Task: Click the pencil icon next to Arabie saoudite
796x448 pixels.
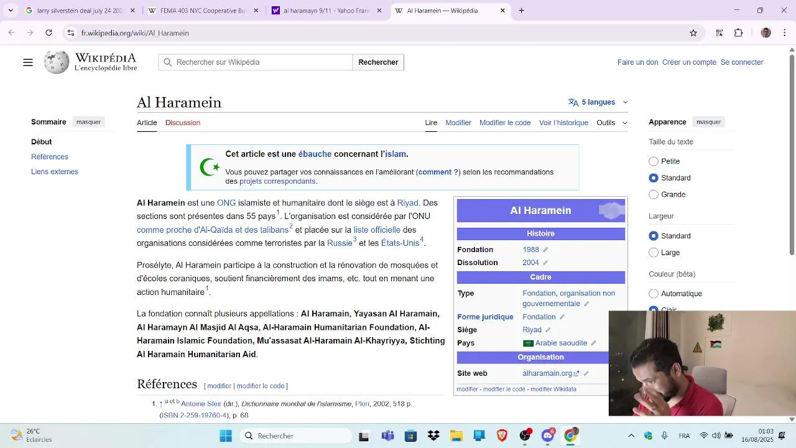Action: 593,343
